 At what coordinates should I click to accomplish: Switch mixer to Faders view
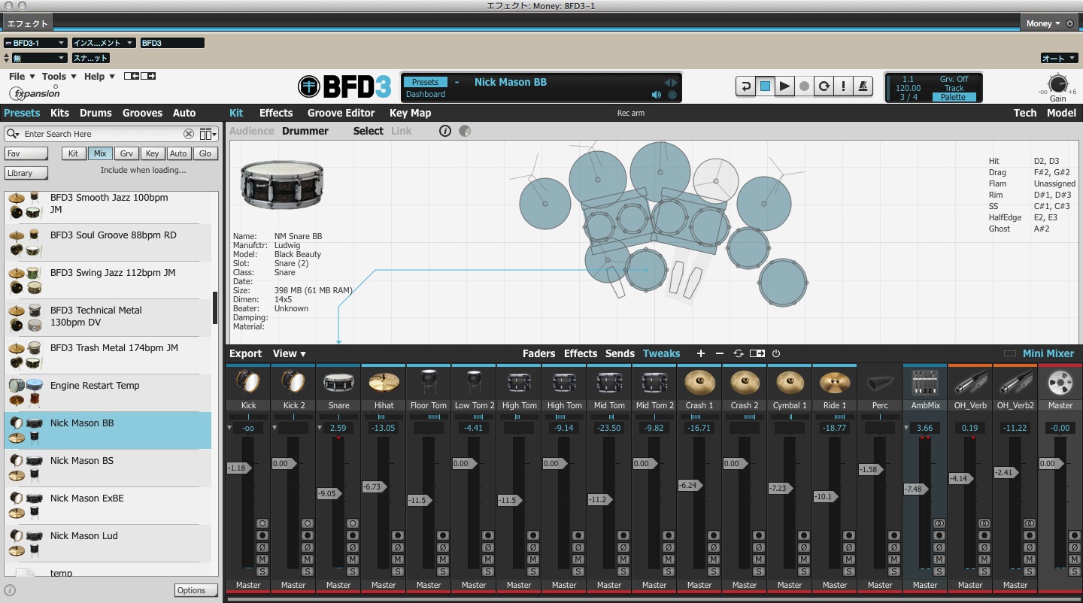coord(538,353)
